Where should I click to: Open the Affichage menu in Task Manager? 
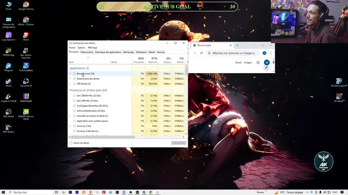92,48
